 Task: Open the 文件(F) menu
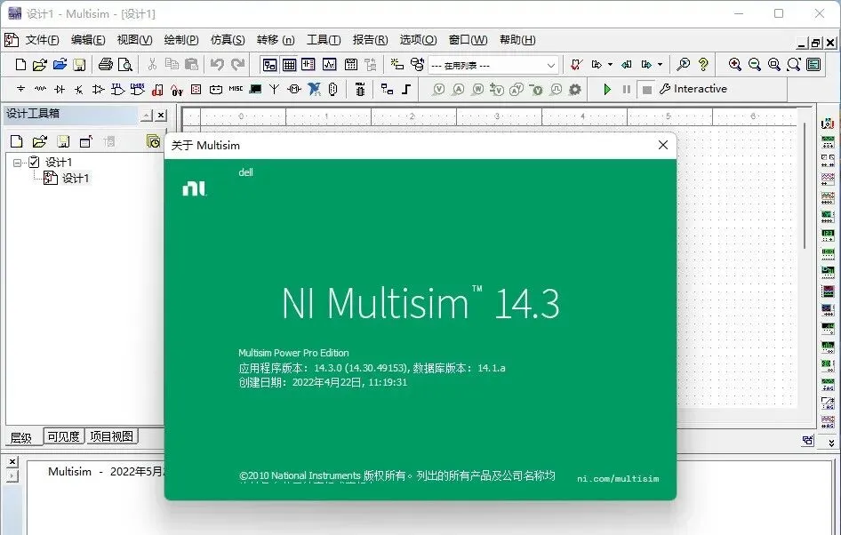[43, 40]
